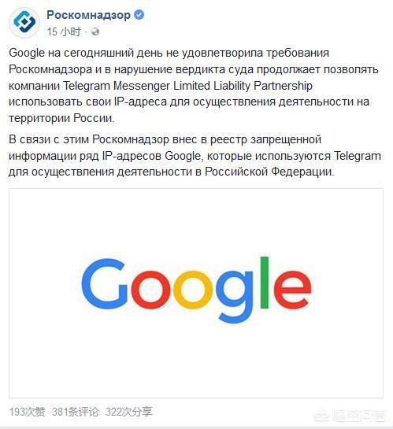
Task: Open the Роскомнадзор profile avatar
Action: click(24, 22)
